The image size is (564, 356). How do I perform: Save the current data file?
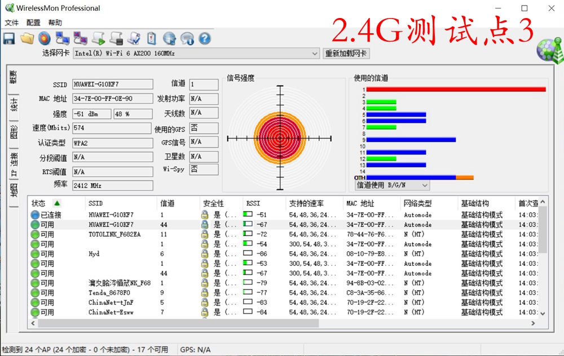[8, 38]
